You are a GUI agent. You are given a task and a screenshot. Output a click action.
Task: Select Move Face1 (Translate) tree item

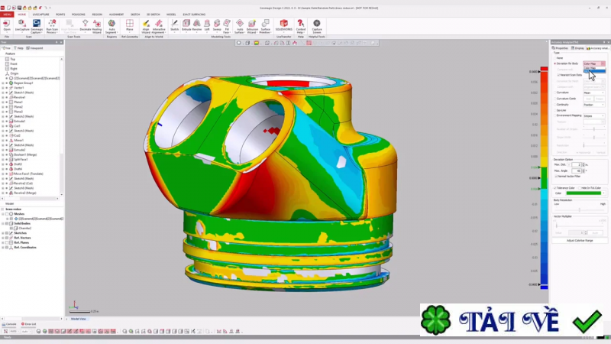27,174
